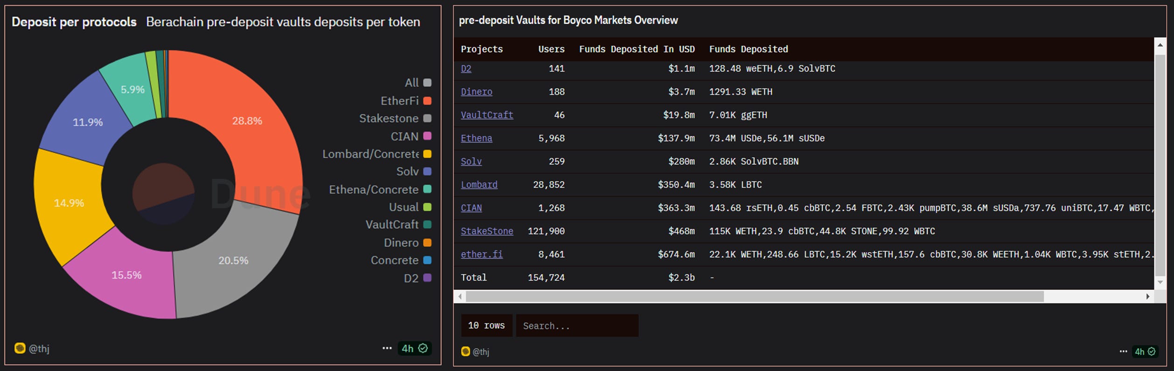
Task: Click the Deposit per protocols chart title
Action: tap(74, 22)
